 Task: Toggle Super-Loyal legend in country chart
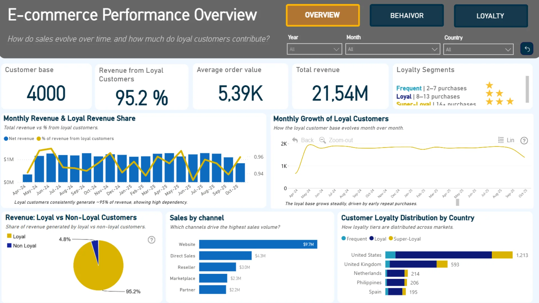404,239
